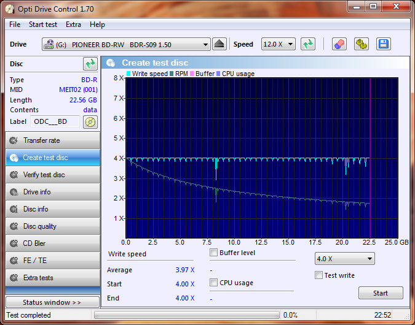Expand the 12.0 X speed dropdown
The width and height of the screenshot is (415, 325).
tap(279, 45)
